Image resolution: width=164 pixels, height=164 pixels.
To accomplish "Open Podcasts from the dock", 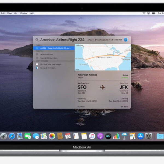I will (100, 136).
